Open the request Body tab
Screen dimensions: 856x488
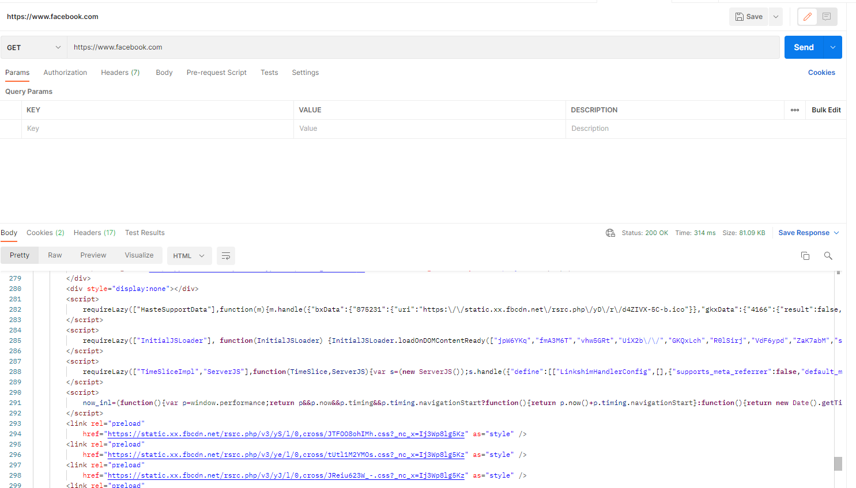164,73
